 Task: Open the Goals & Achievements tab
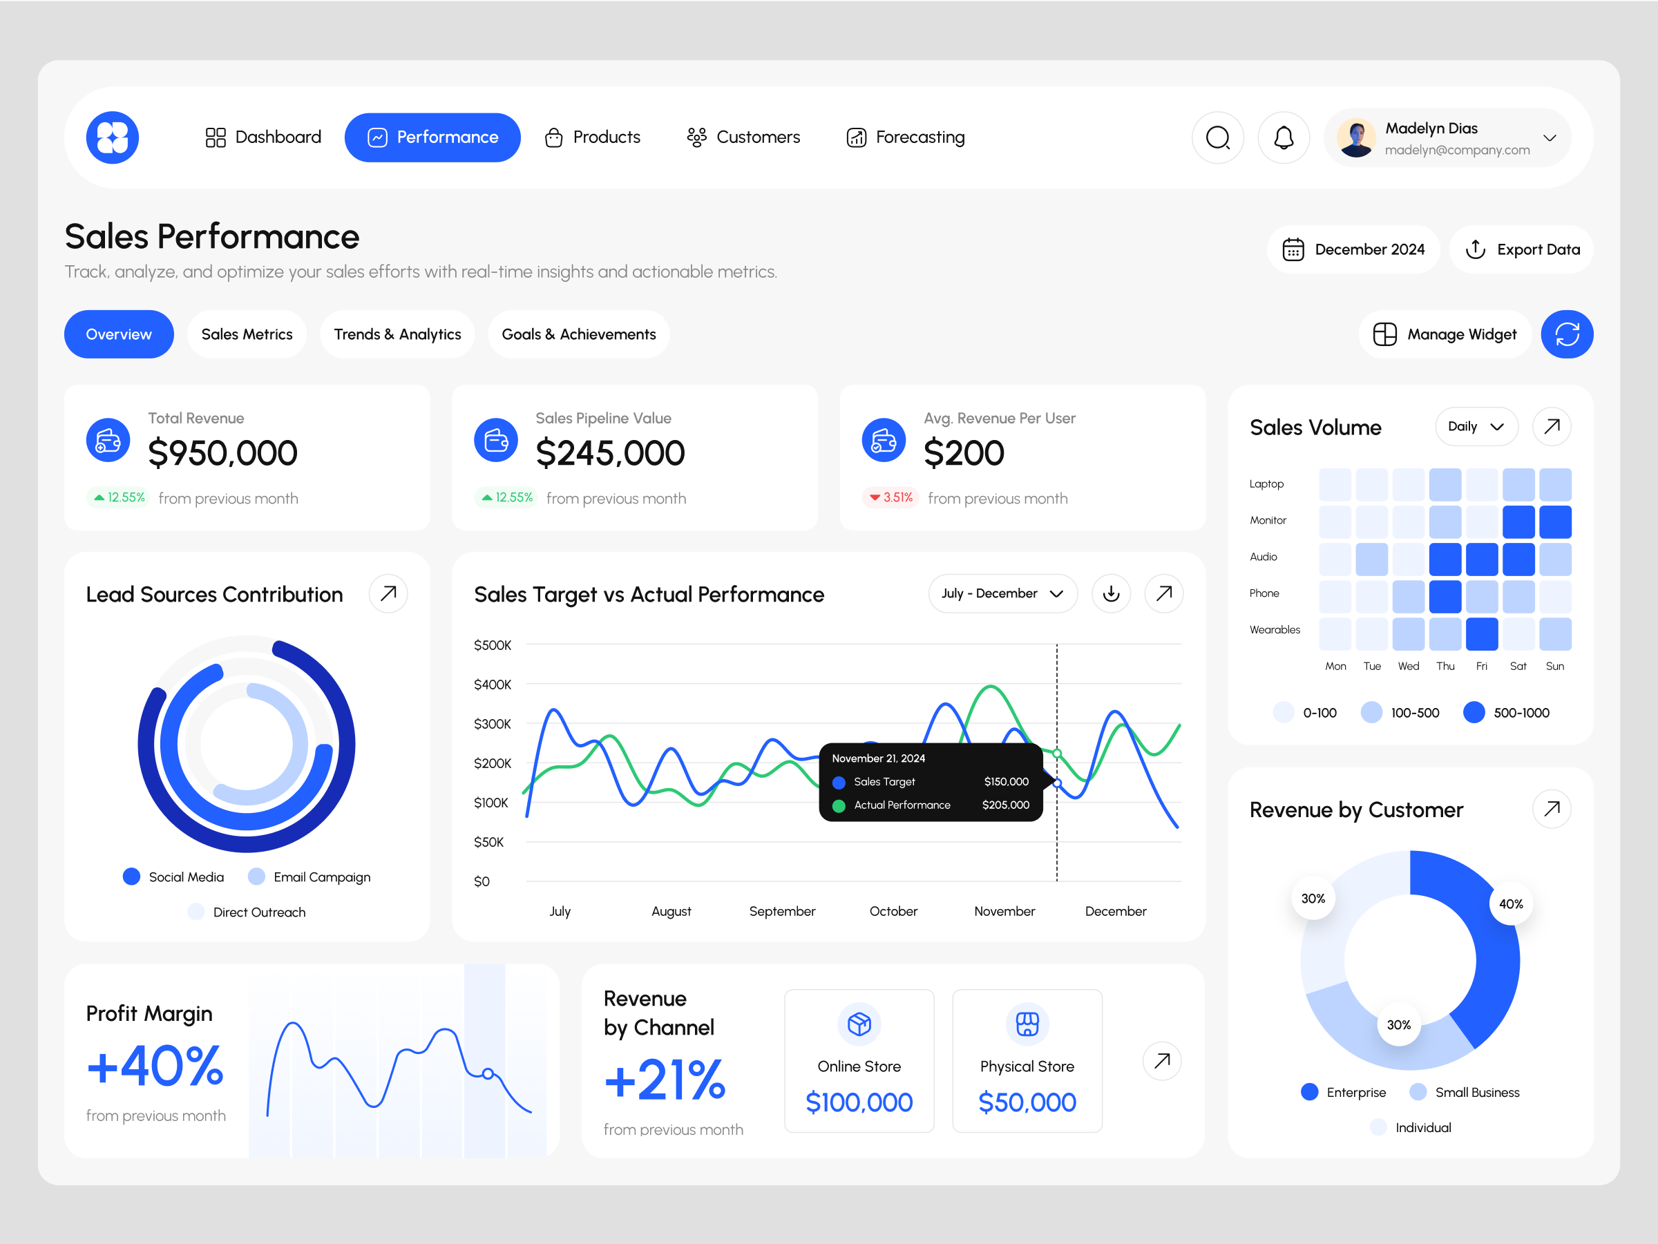click(x=578, y=334)
